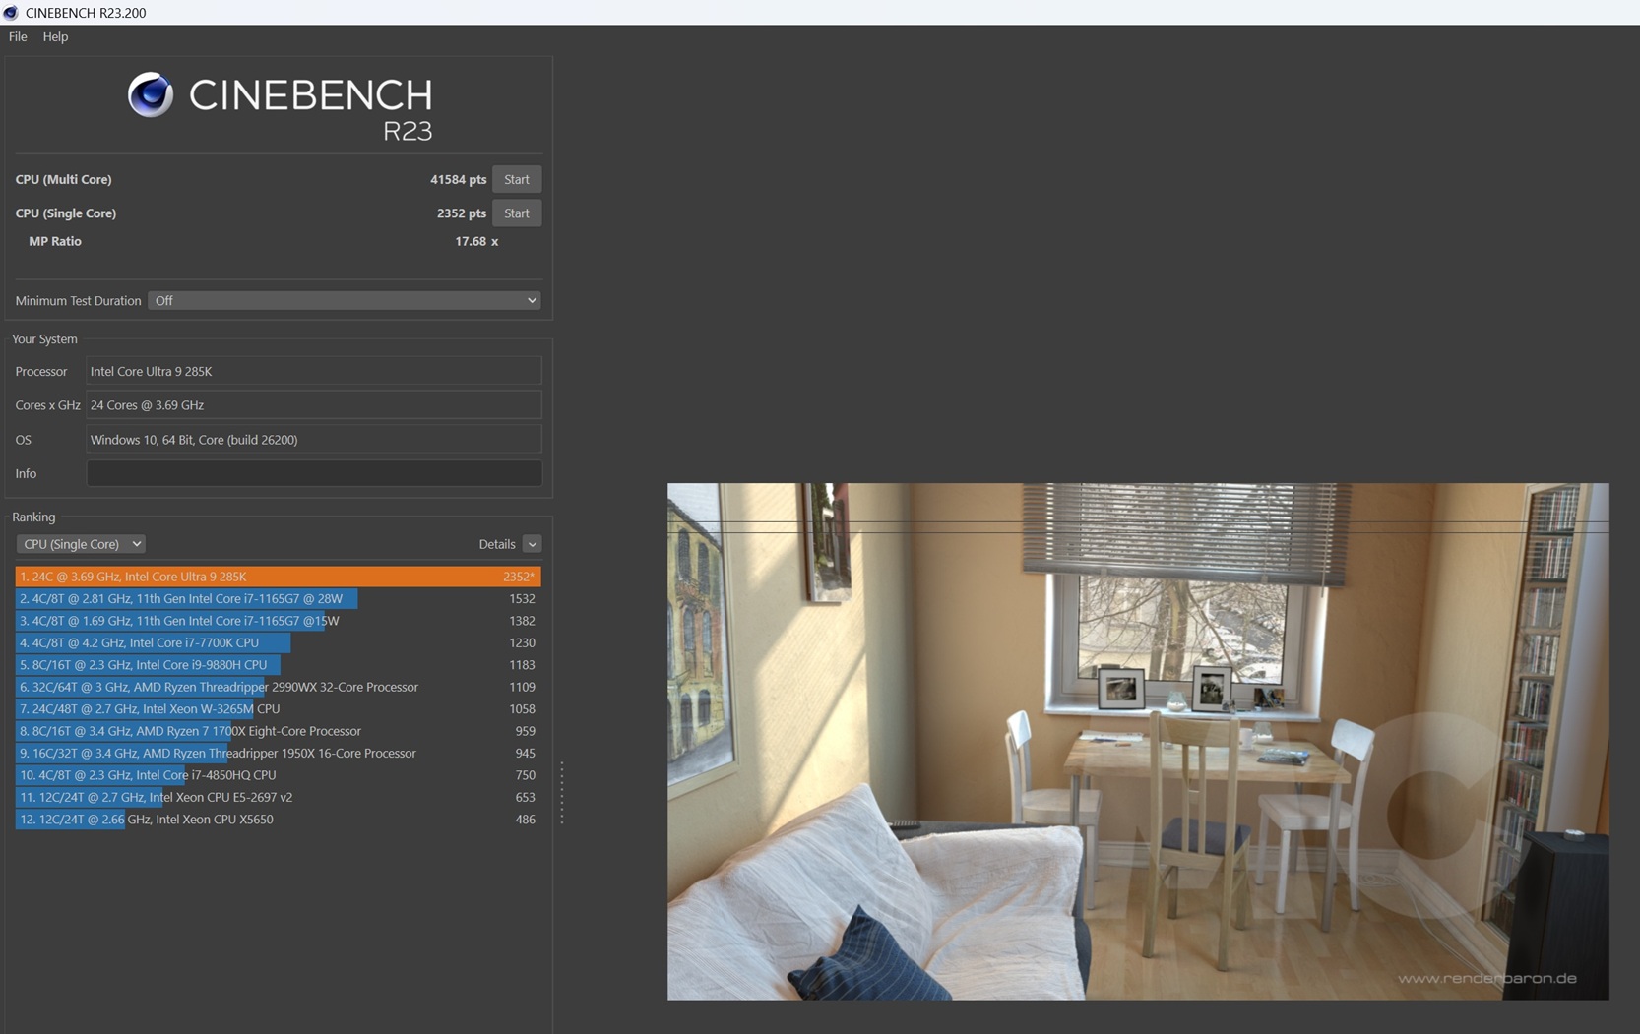
Task: Click the Cores x GHz field
Action: pyautogui.click(x=313, y=405)
